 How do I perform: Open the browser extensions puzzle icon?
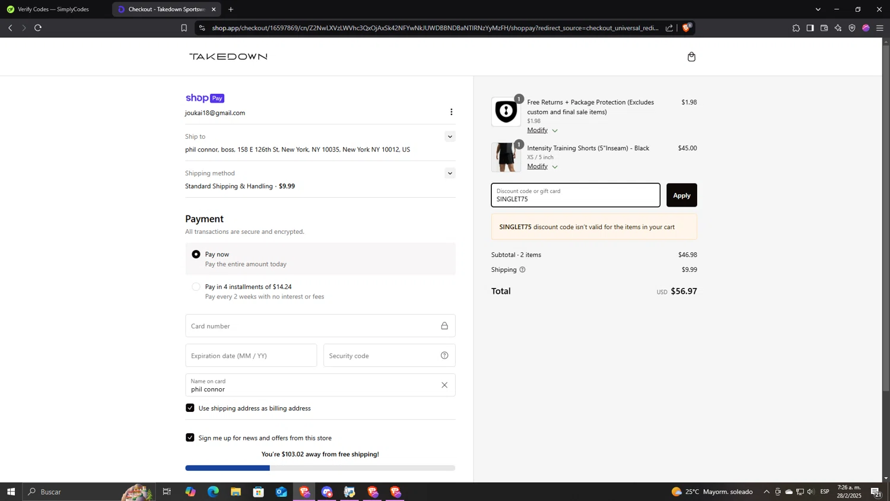796,28
